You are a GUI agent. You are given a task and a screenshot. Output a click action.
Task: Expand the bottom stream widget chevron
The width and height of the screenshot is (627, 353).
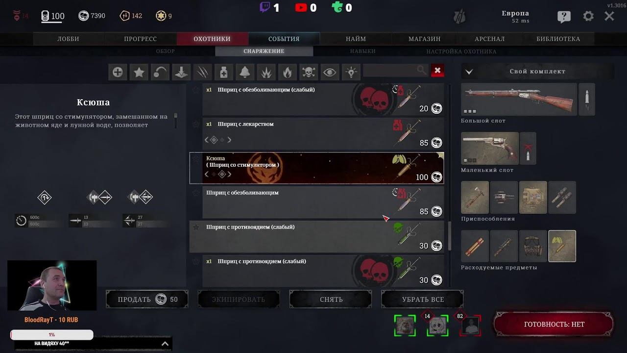[165, 344]
